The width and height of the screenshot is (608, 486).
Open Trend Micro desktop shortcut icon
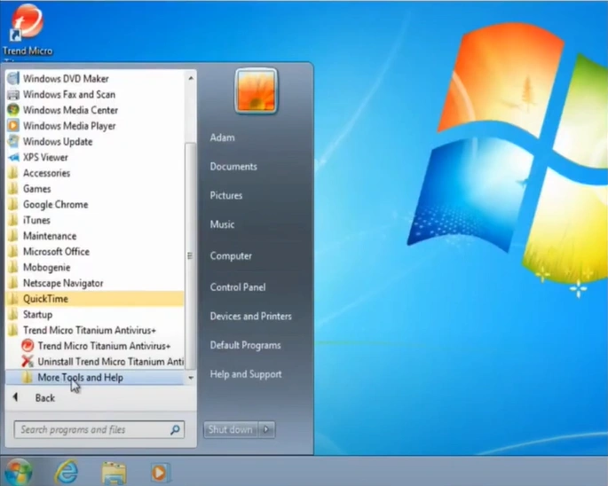[27, 23]
